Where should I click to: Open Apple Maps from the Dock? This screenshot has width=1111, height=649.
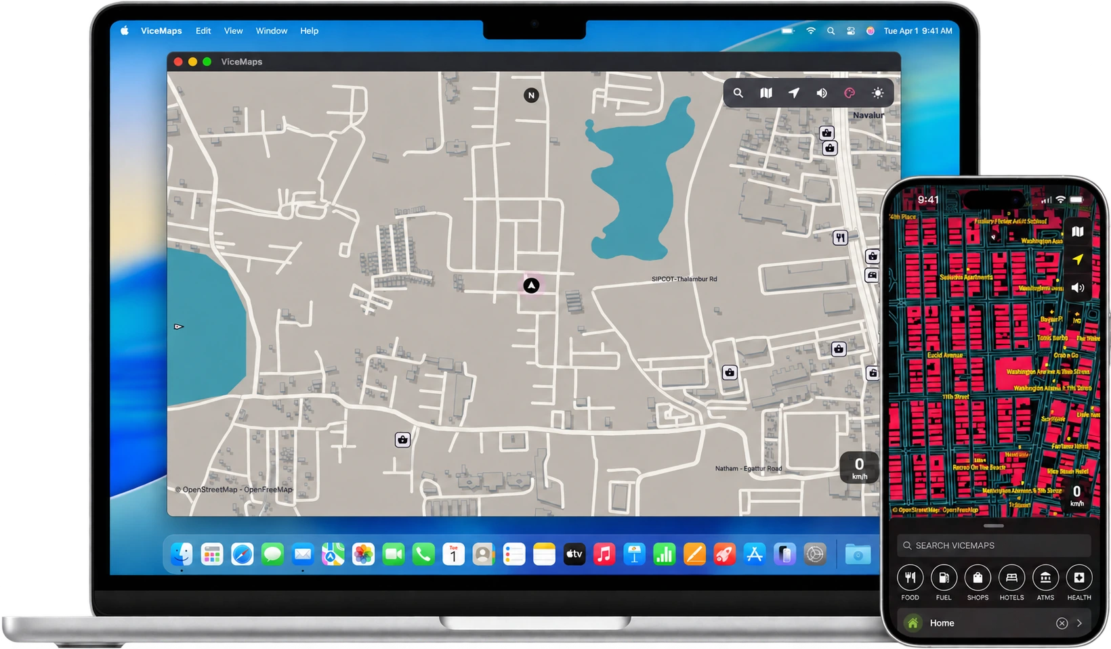(333, 555)
